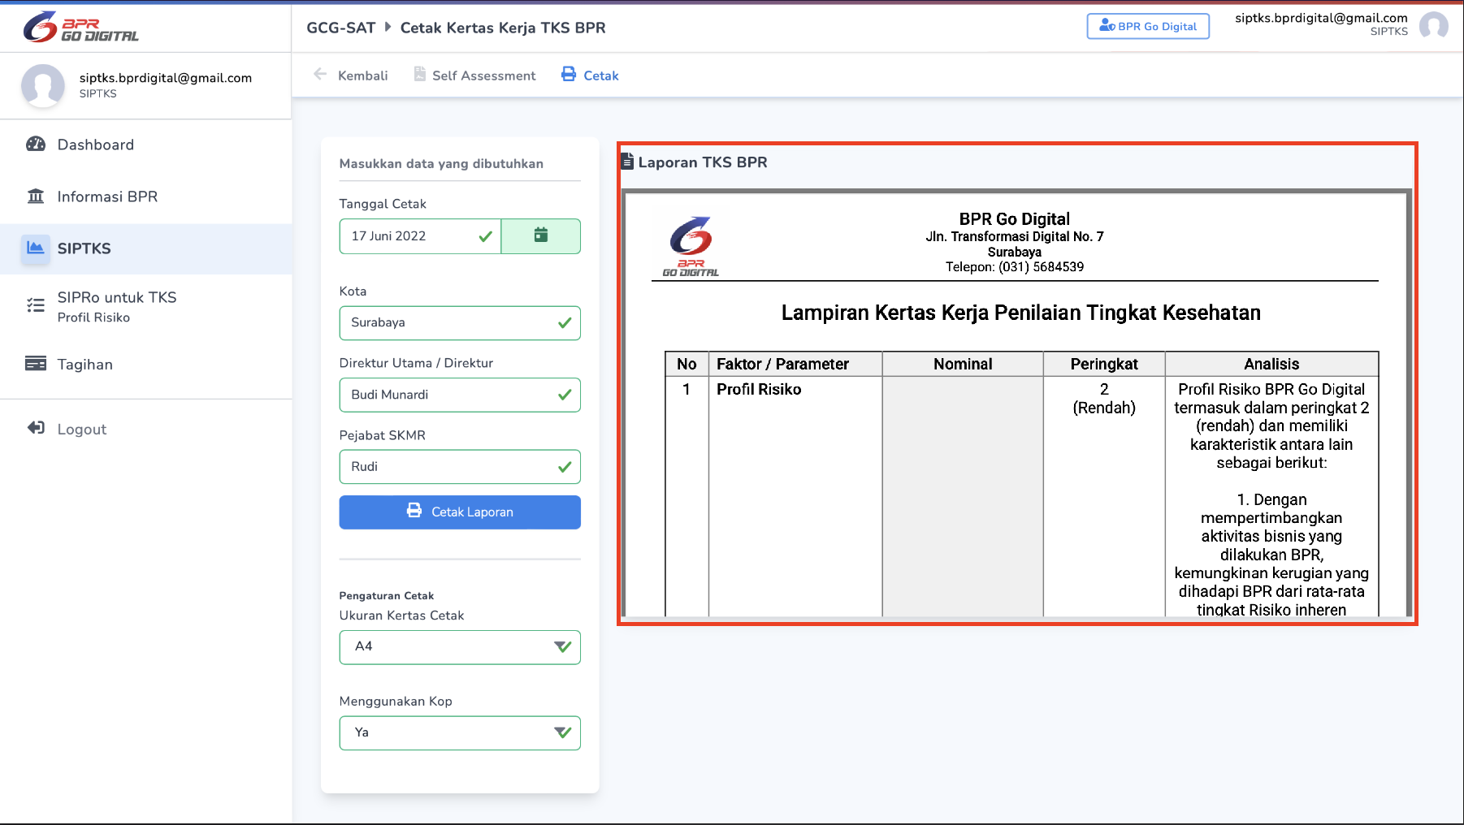Click the report preview logo image
The height and width of the screenshot is (825, 1464).
691,246
